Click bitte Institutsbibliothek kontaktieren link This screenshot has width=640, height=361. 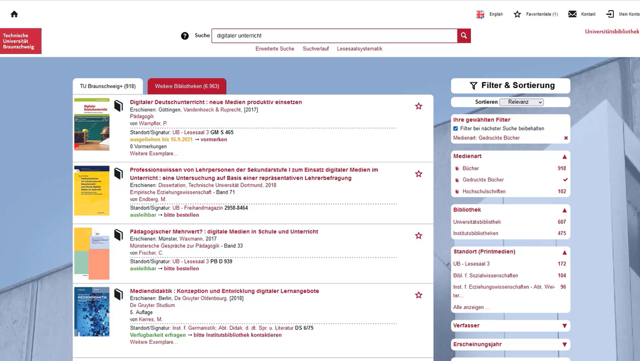click(237, 335)
